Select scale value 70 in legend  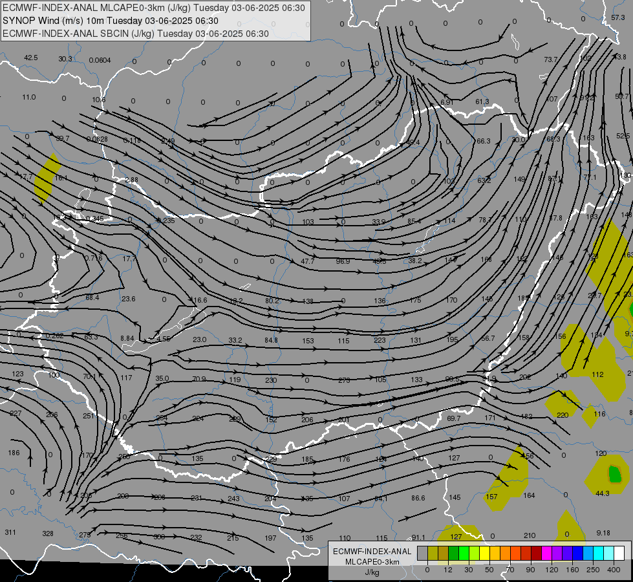(x=510, y=570)
